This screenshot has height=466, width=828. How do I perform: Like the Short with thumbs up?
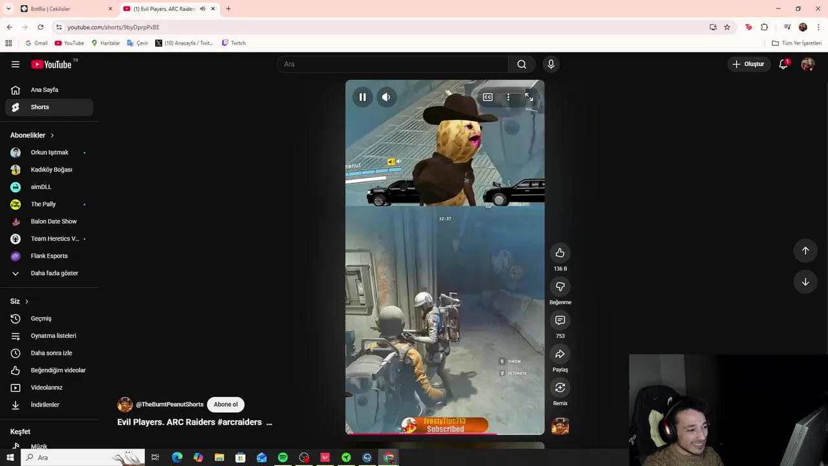coord(560,253)
